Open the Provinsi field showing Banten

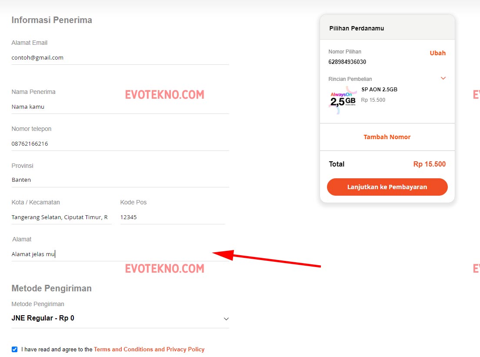click(120, 180)
